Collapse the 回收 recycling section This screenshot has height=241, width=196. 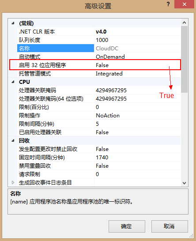point(13,140)
